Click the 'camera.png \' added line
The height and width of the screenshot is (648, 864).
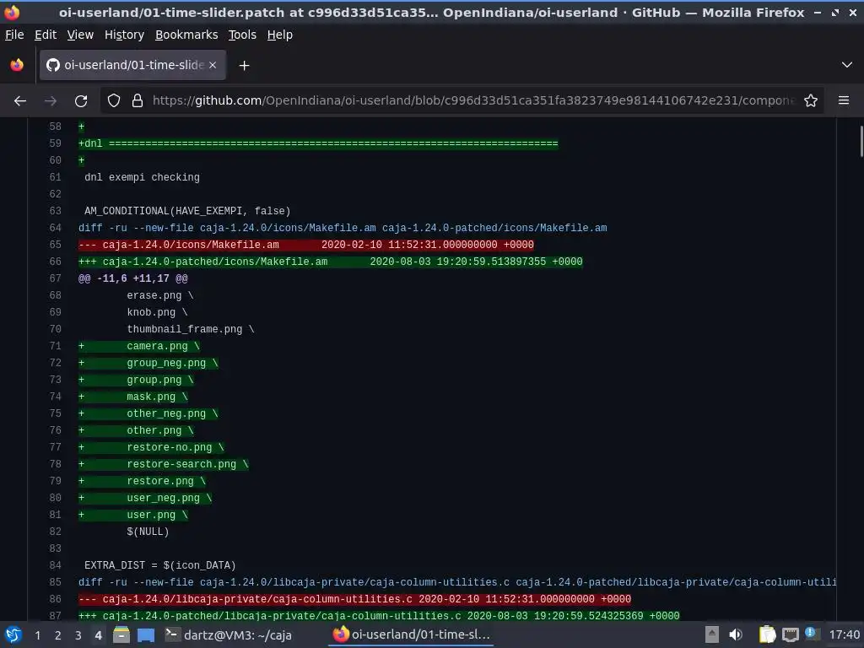pos(139,346)
